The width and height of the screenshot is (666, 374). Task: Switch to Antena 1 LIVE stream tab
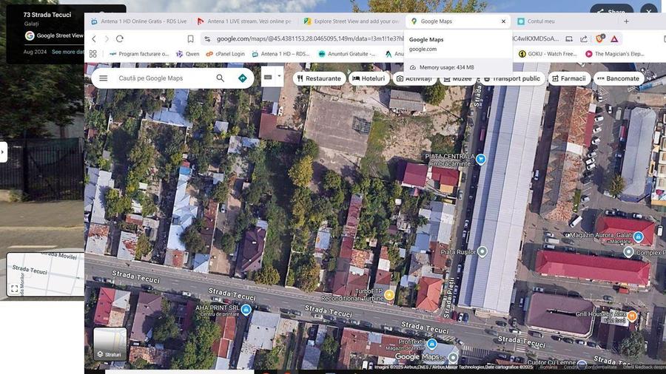tap(244, 21)
